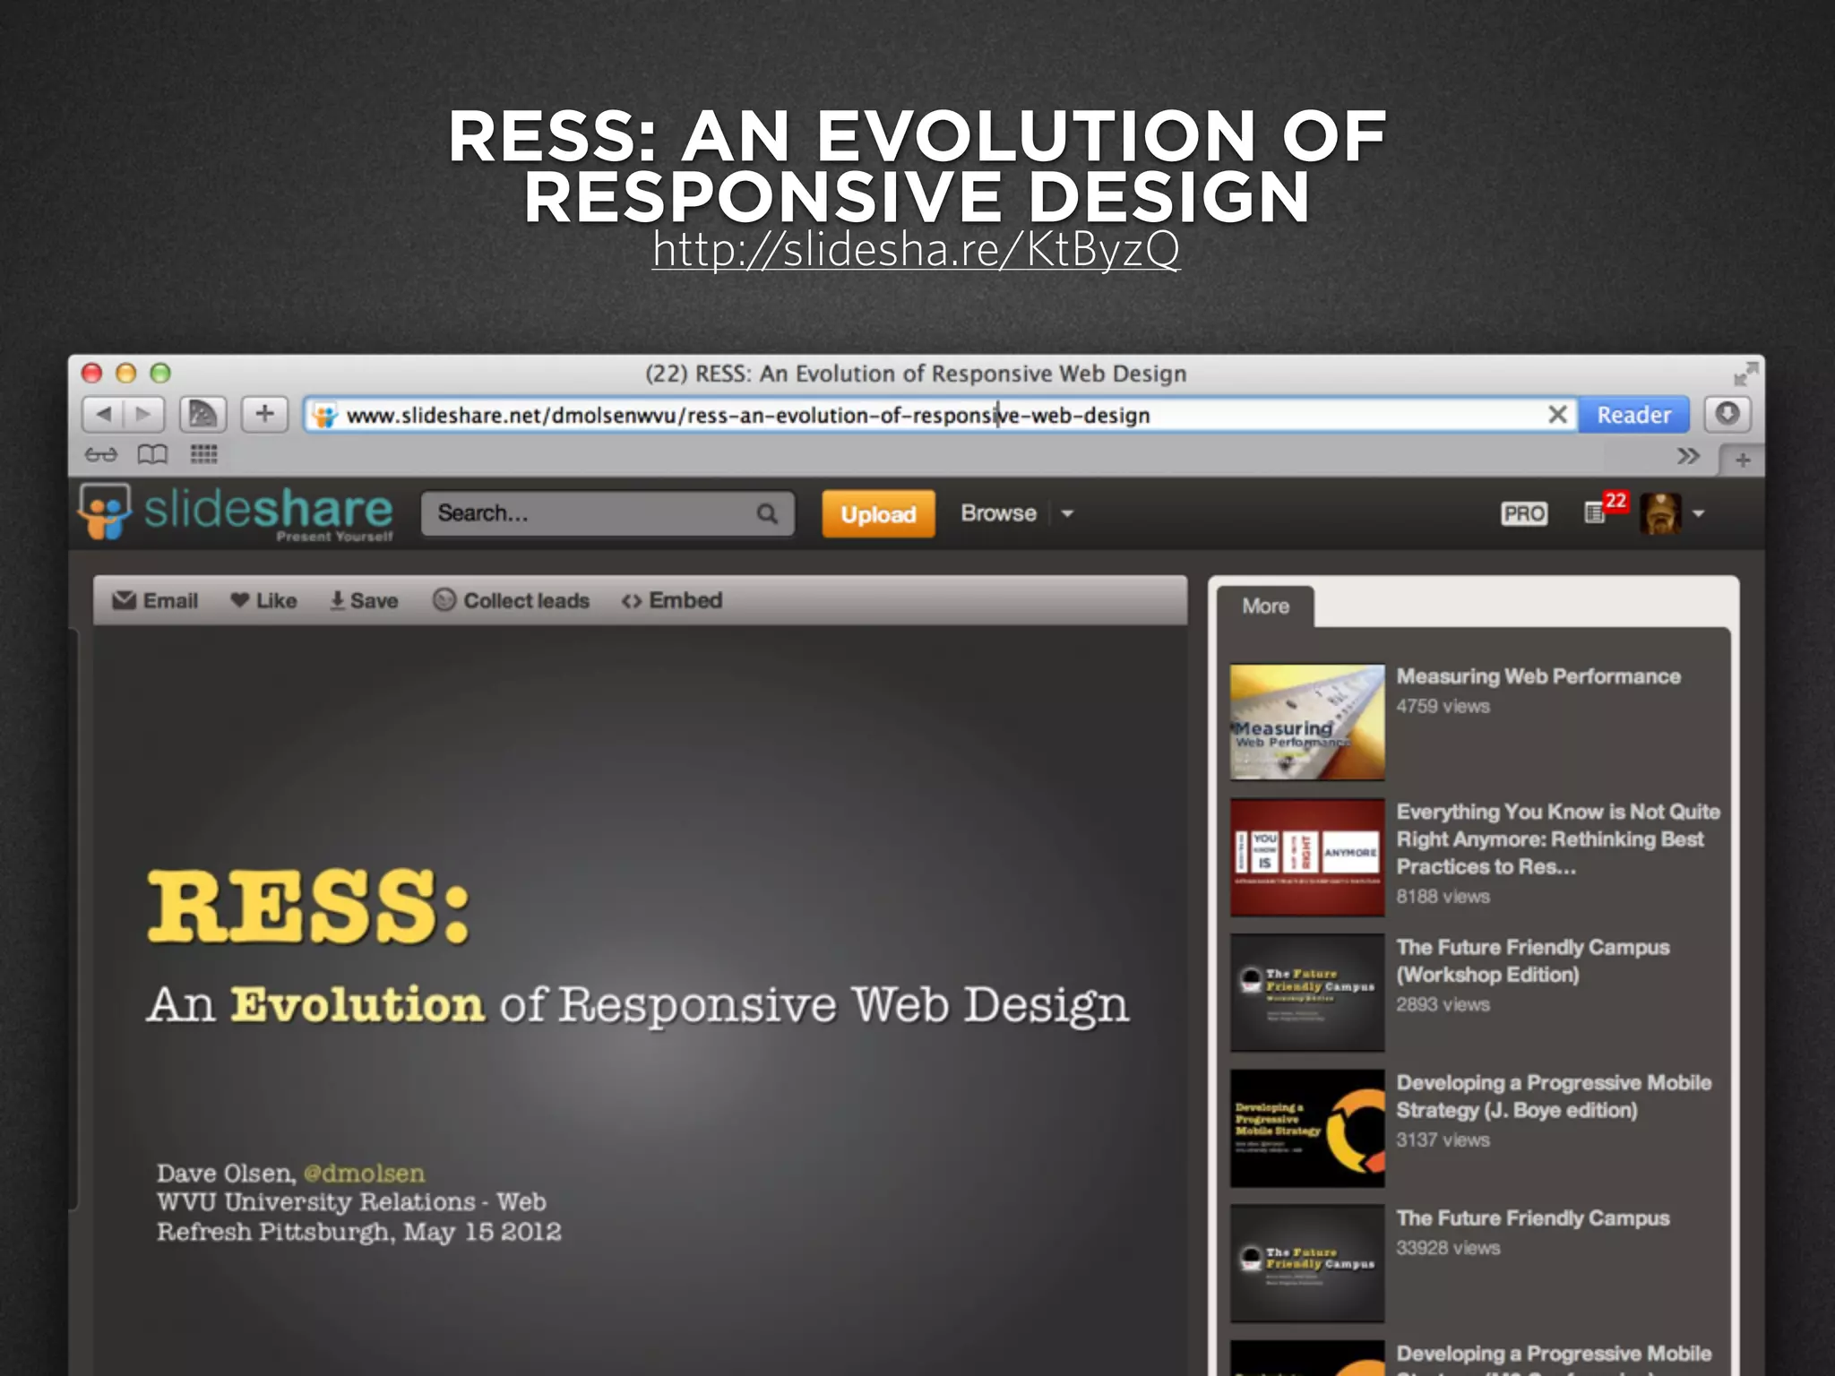Click the plus add bookmark button
The width and height of the screenshot is (1835, 1376).
(x=264, y=414)
